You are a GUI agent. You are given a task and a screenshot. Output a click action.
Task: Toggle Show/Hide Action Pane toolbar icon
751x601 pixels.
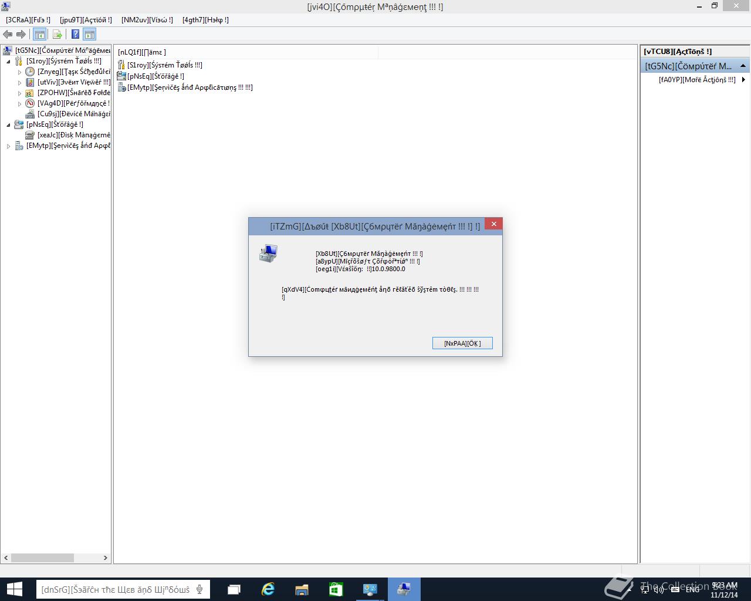89,35
